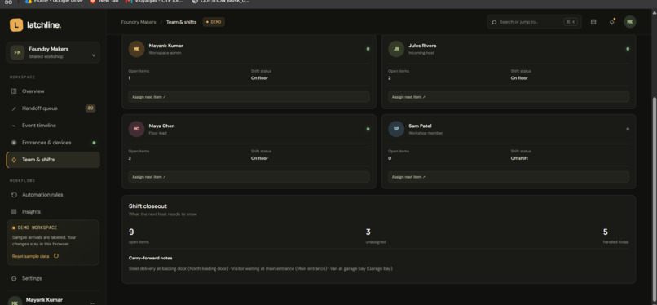Click the DEMO WORKSPACE label
The image size is (657, 305).
tap(37, 228)
